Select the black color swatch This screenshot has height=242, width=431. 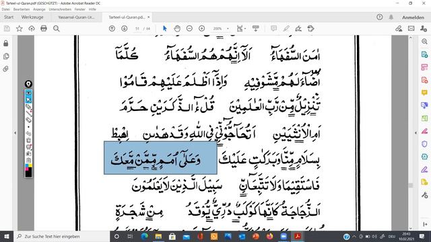(x=28, y=173)
